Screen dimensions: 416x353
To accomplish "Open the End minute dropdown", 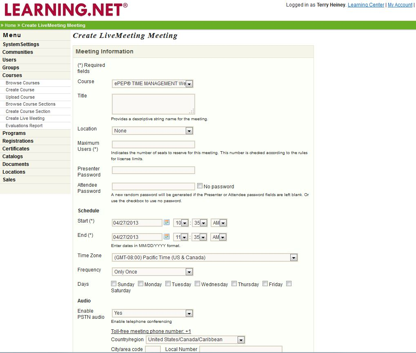I will [x=200, y=237].
